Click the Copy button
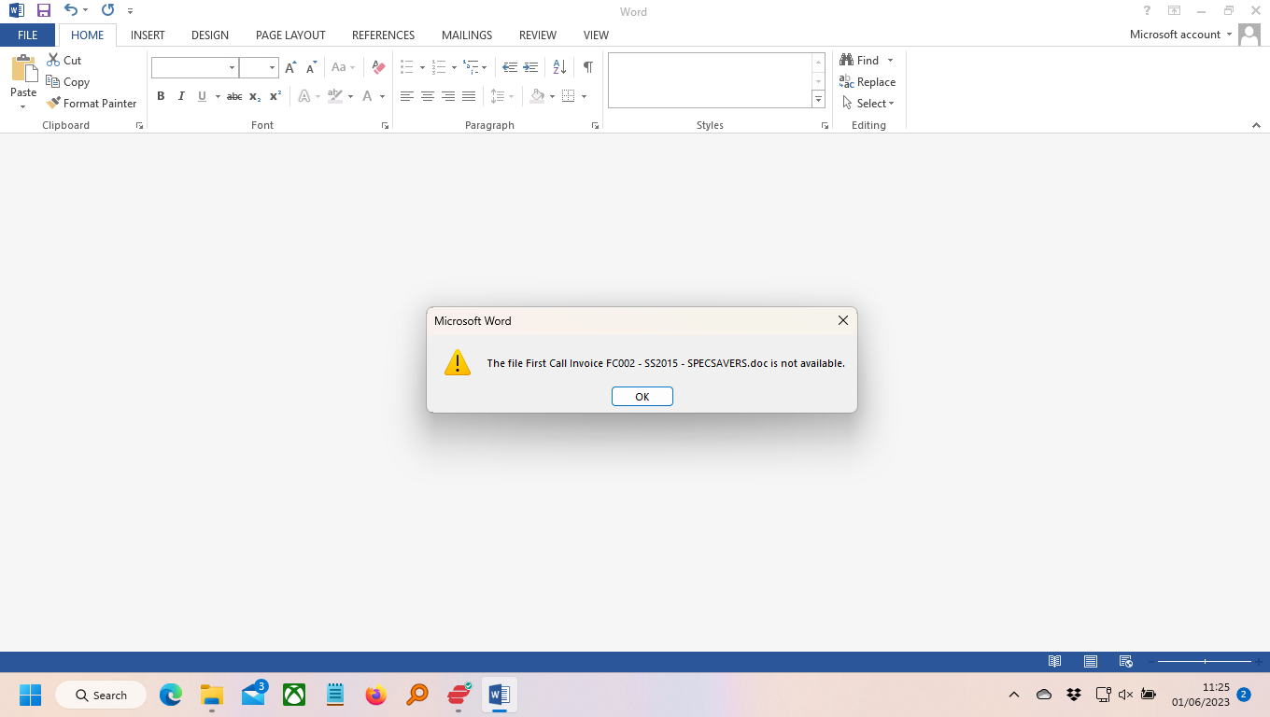Viewport: 1270px width, 717px height. [x=68, y=82]
